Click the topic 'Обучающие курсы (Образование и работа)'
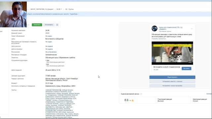This screenshot has width=212, height=119. 60,58
